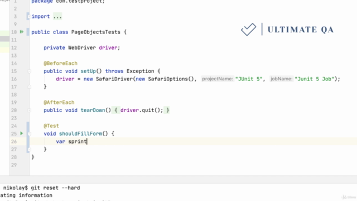This screenshot has width=357, height=201.
Task: Click the 'var sprint' text being typed
Action: (71, 141)
